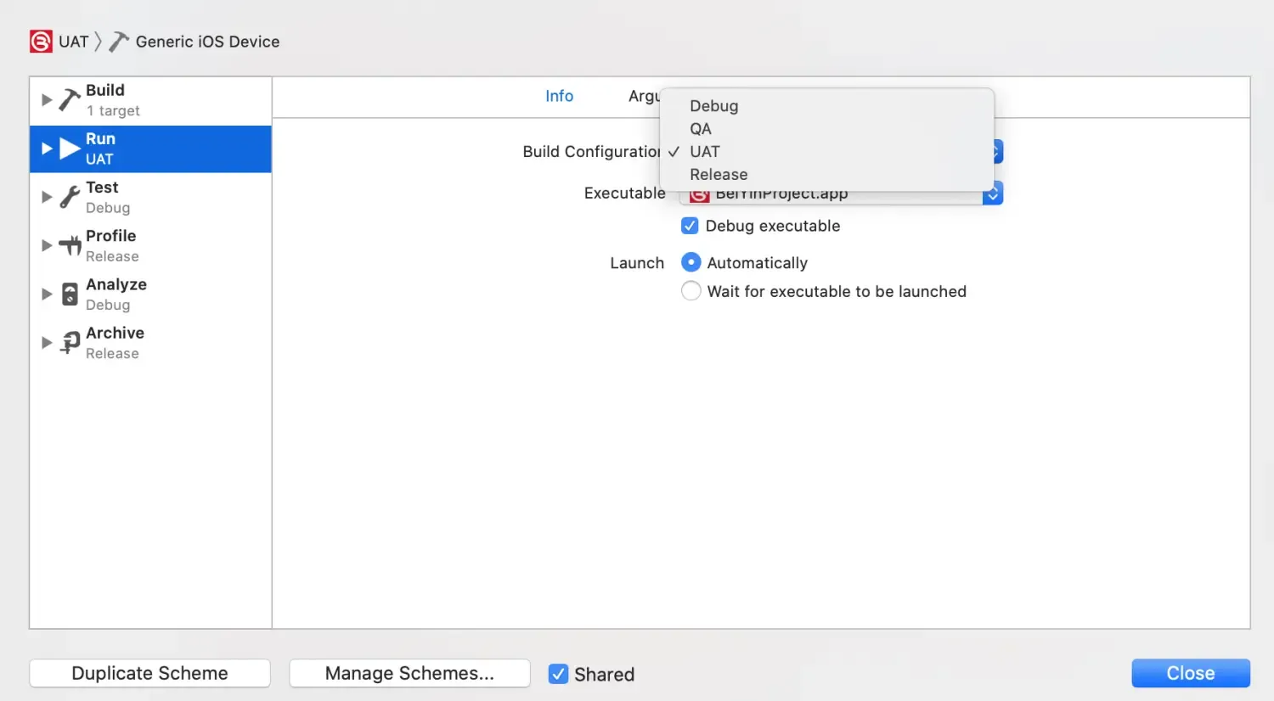Select Release from the configuration list
The width and height of the screenshot is (1274, 701).
(719, 174)
